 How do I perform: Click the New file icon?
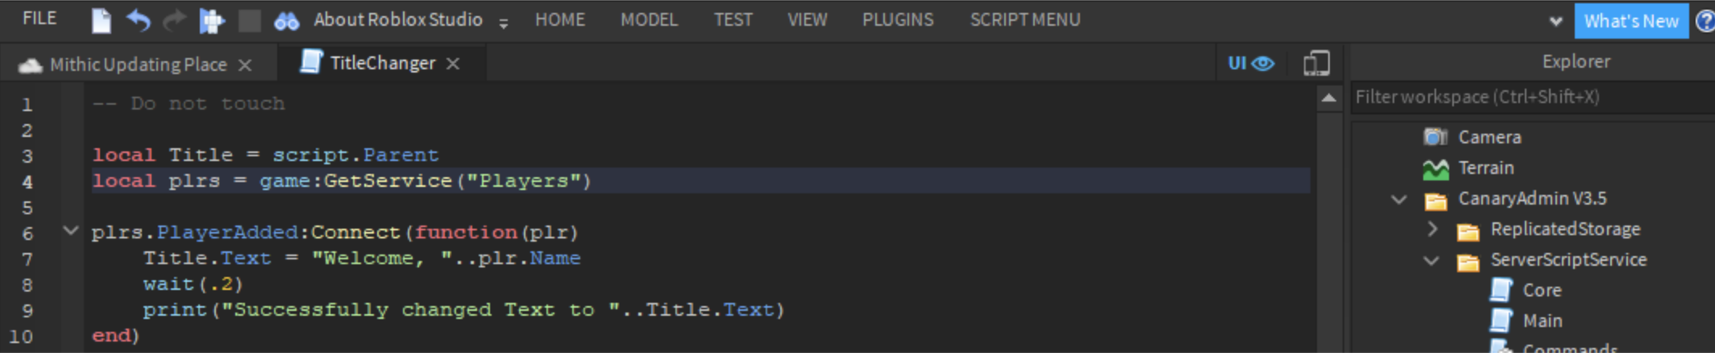click(102, 20)
